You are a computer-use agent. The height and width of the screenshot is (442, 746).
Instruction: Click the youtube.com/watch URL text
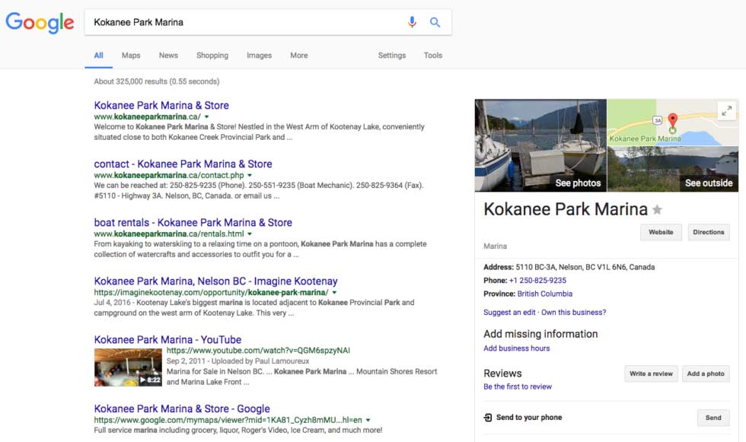click(258, 351)
